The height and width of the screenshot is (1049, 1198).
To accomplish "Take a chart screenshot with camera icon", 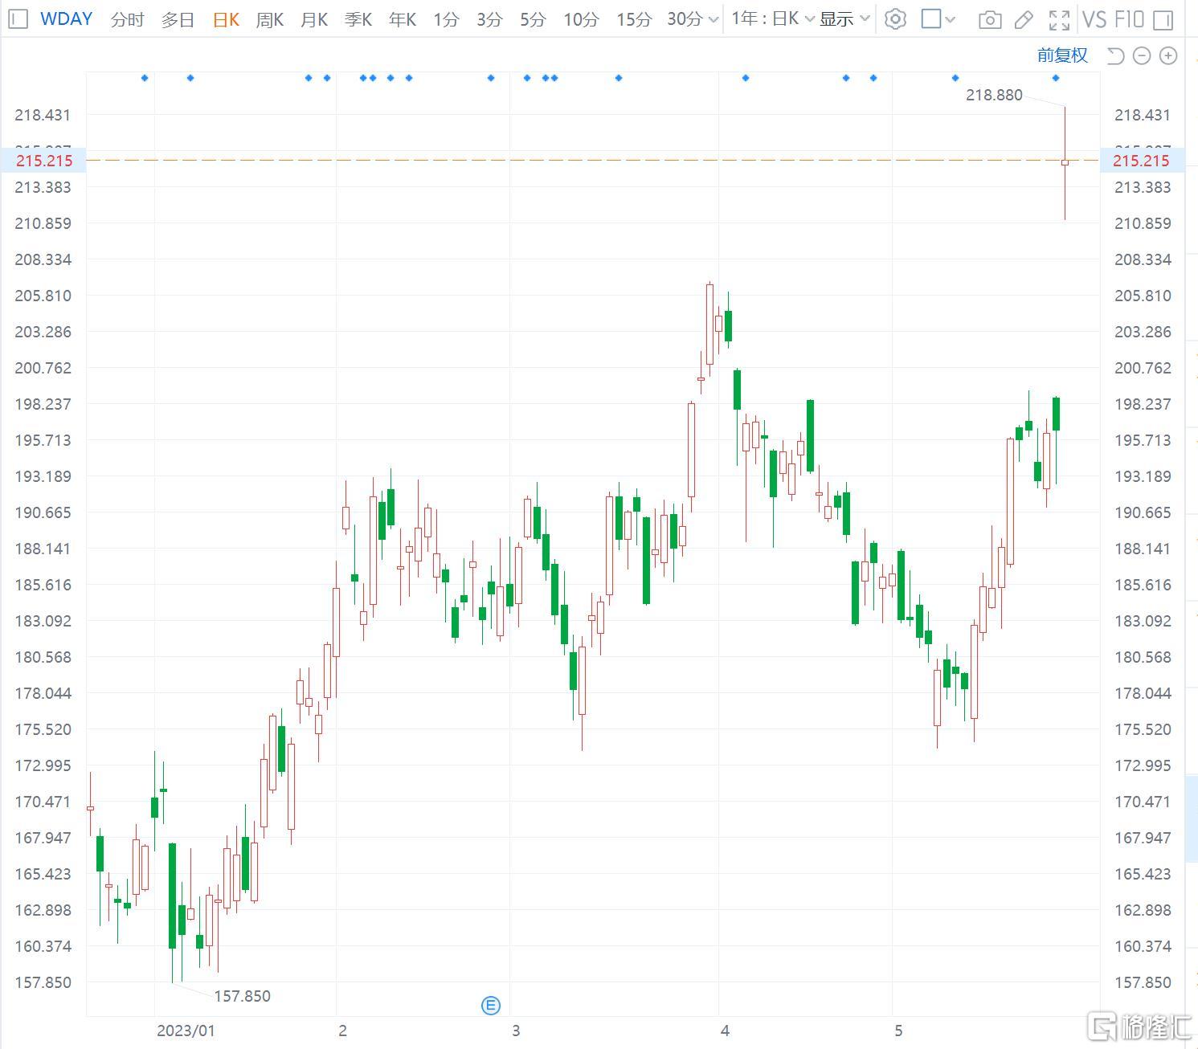I will 990,19.
